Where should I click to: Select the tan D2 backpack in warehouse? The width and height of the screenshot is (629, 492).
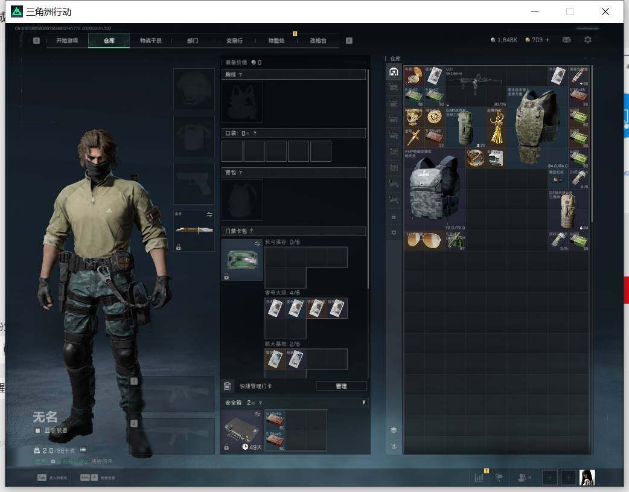[x=568, y=210]
